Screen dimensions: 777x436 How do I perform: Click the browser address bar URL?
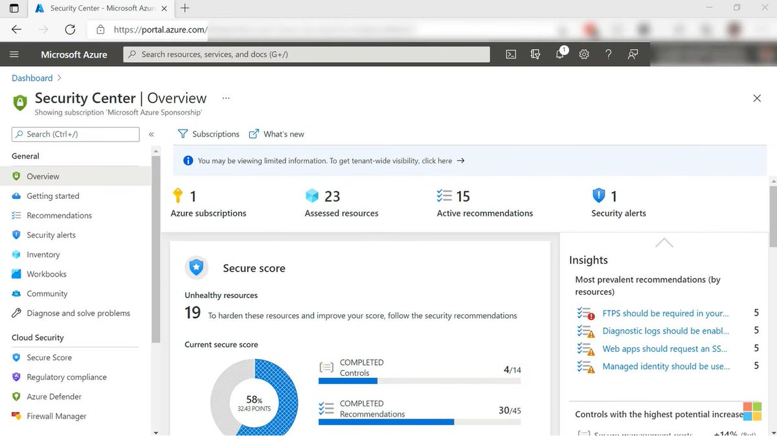tap(161, 30)
